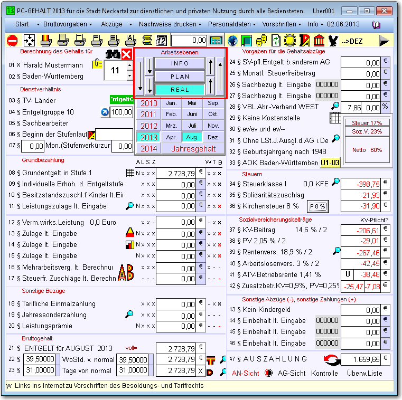Toggle the U box for ATV-Betriebsrente

click(x=348, y=274)
